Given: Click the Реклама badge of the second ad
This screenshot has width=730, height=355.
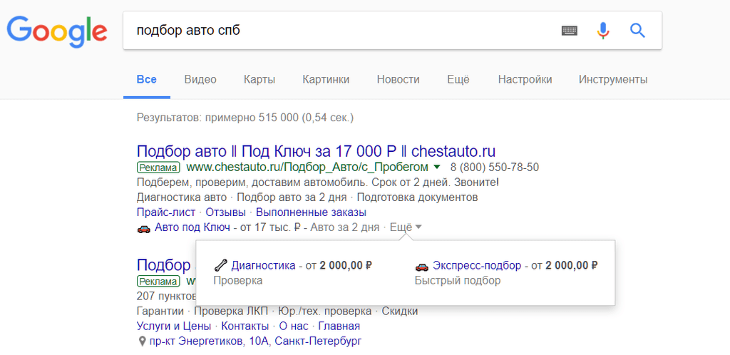Looking at the screenshot, I should click(158, 282).
